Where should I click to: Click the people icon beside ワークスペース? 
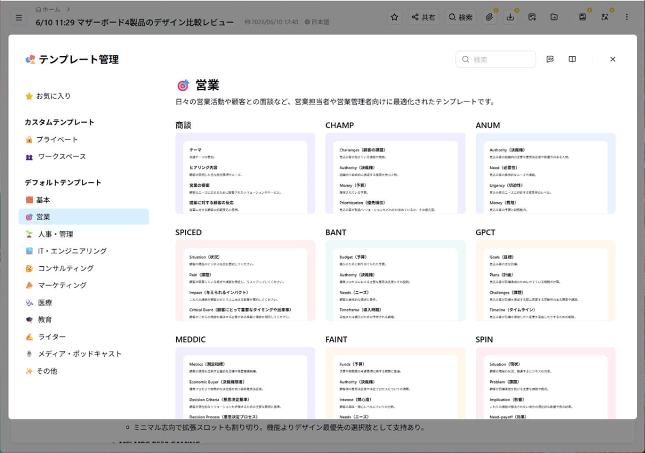(29, 157)
